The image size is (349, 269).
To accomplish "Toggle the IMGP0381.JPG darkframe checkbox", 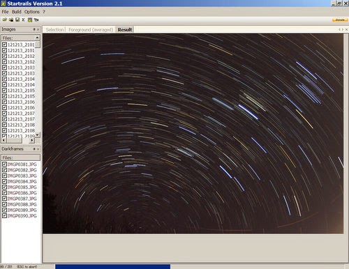I will tap(4, 164).
